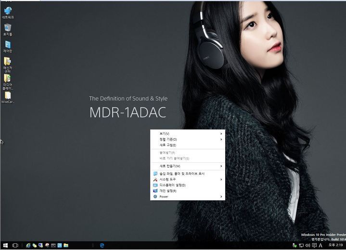The height and width of the screenshot is (250, 346).
Task: Open 개인 설정(R) from the context menu
Action: coord(188,191)
